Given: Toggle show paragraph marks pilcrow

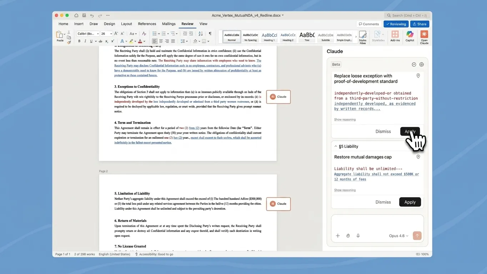Looking at the screenshot, I should [x=210, y=34].
